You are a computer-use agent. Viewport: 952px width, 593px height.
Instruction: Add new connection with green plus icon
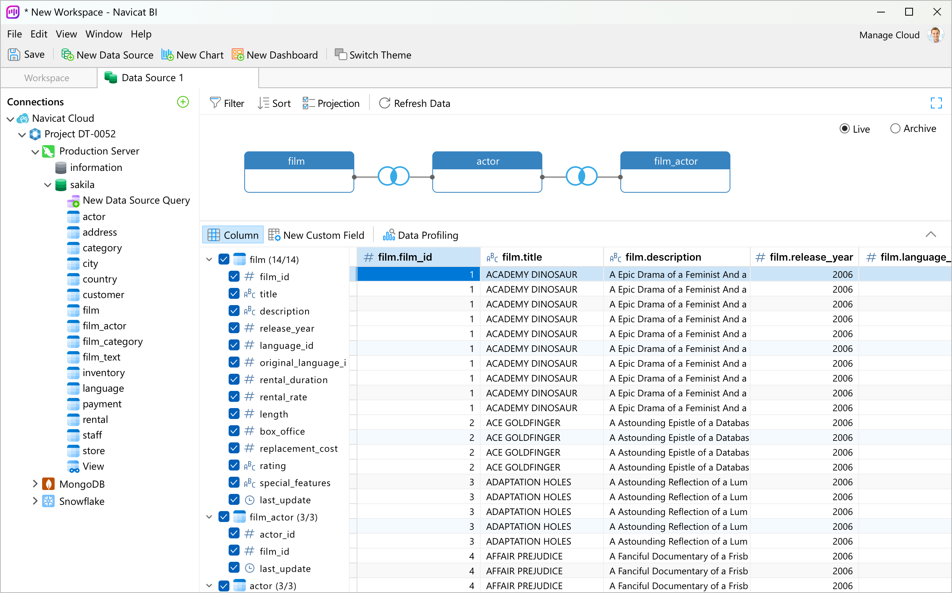pyautogui.click(x=183, y=102)
